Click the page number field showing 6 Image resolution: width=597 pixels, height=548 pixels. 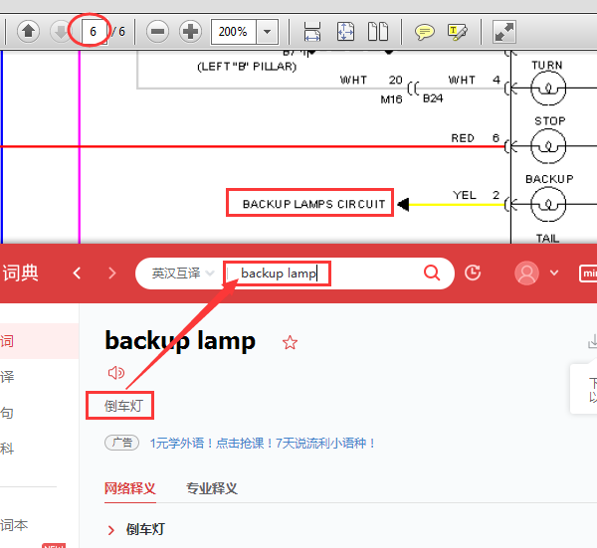(x=95, y=31)
